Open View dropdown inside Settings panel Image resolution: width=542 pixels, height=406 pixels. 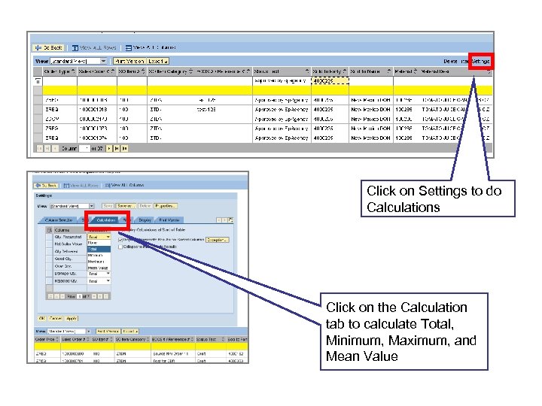click(92, 206)
